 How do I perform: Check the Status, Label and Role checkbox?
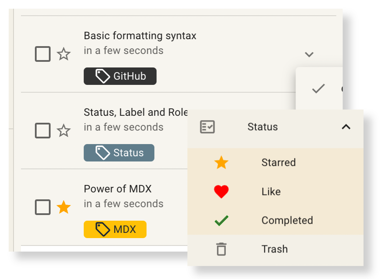tap(43, 131)
